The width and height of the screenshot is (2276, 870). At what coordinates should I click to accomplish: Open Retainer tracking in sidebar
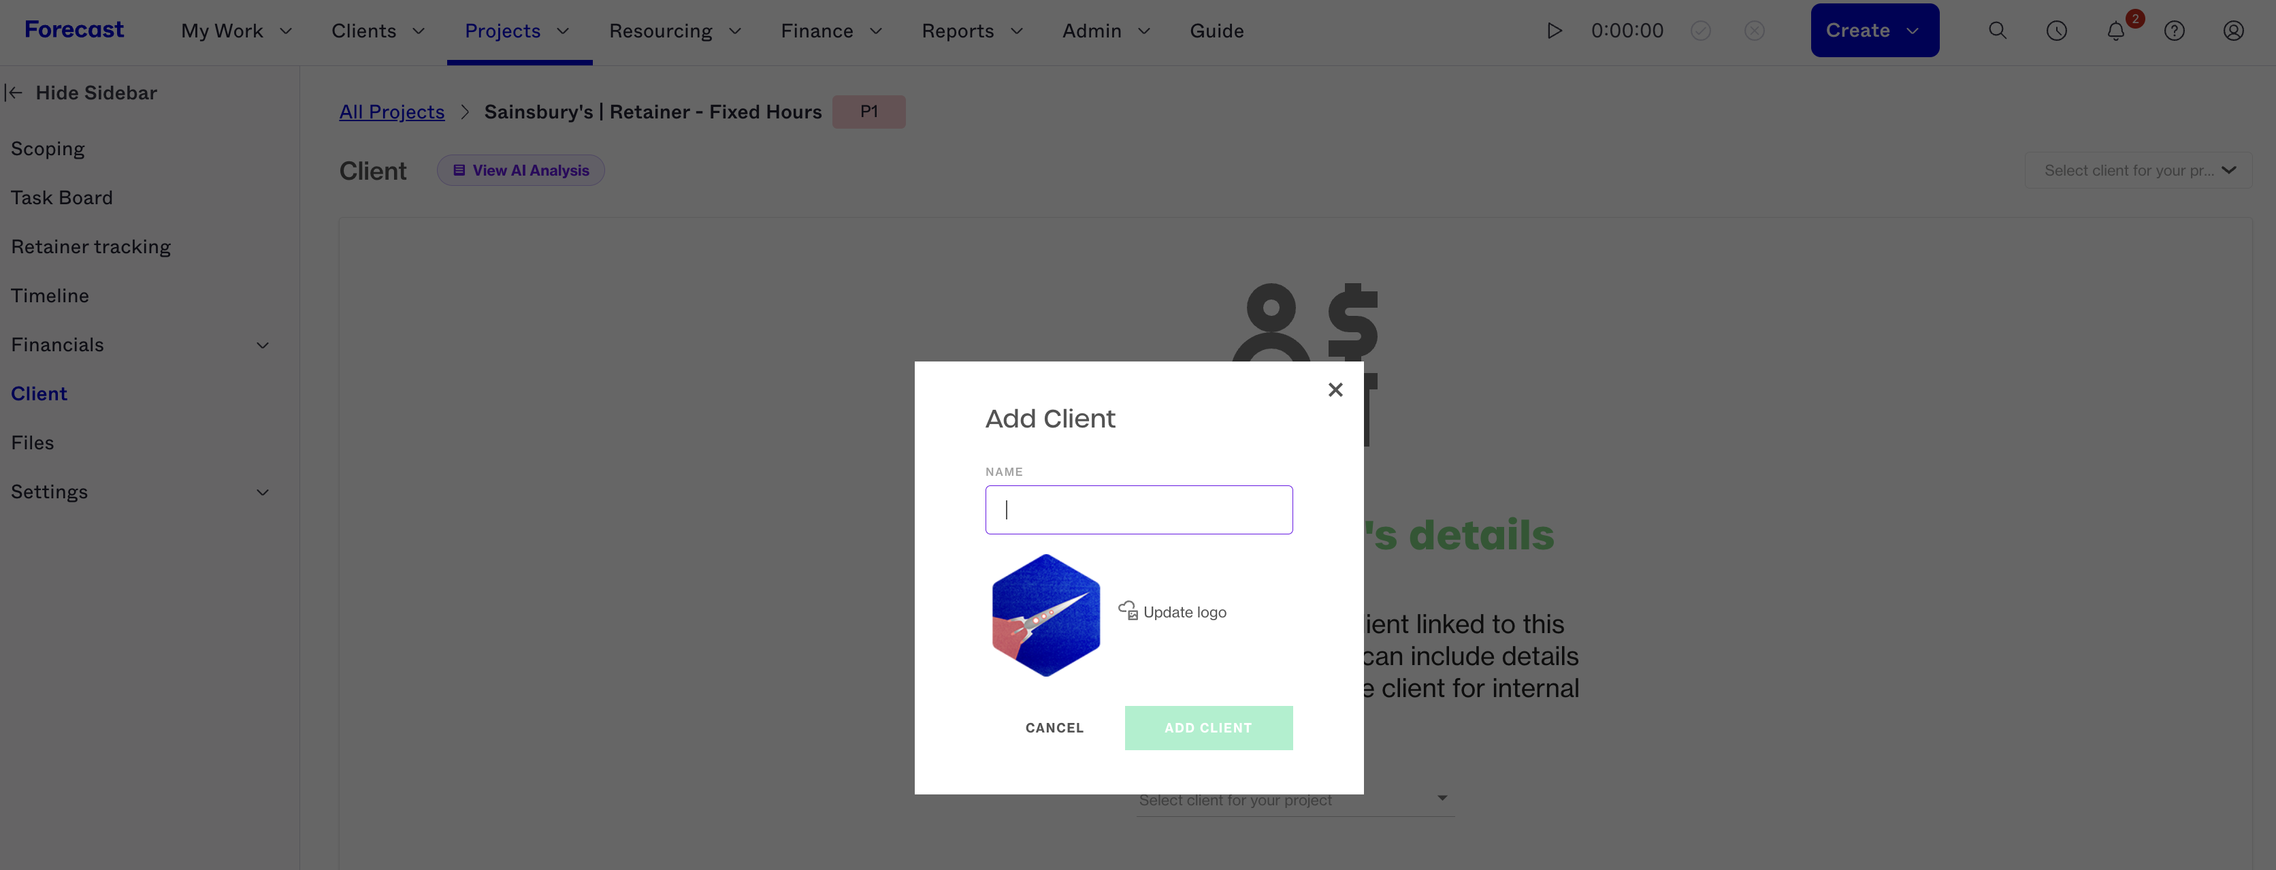click(x=91, y=246)
